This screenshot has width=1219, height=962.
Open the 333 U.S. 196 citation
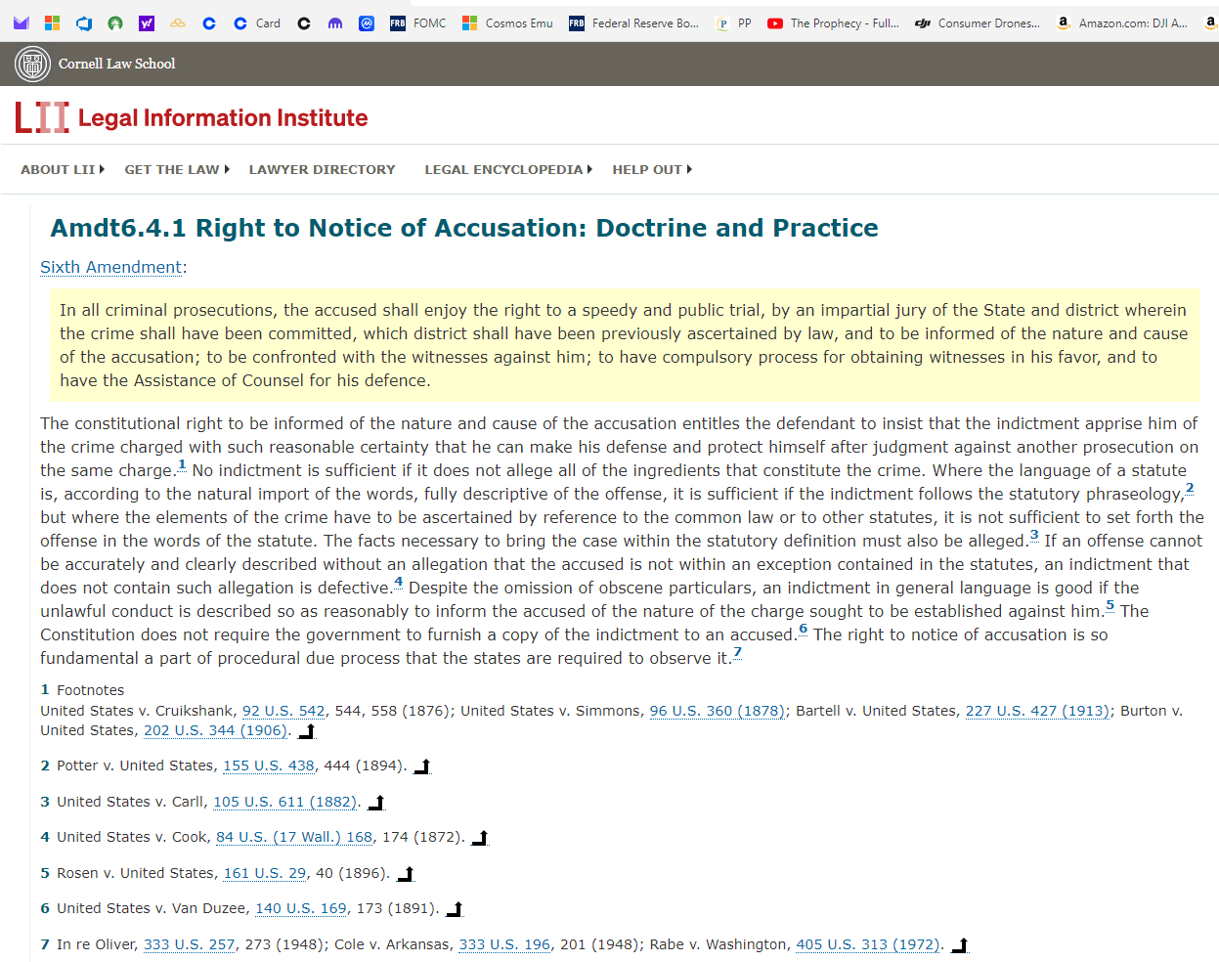pyautogui.click(x=504, y=944)
